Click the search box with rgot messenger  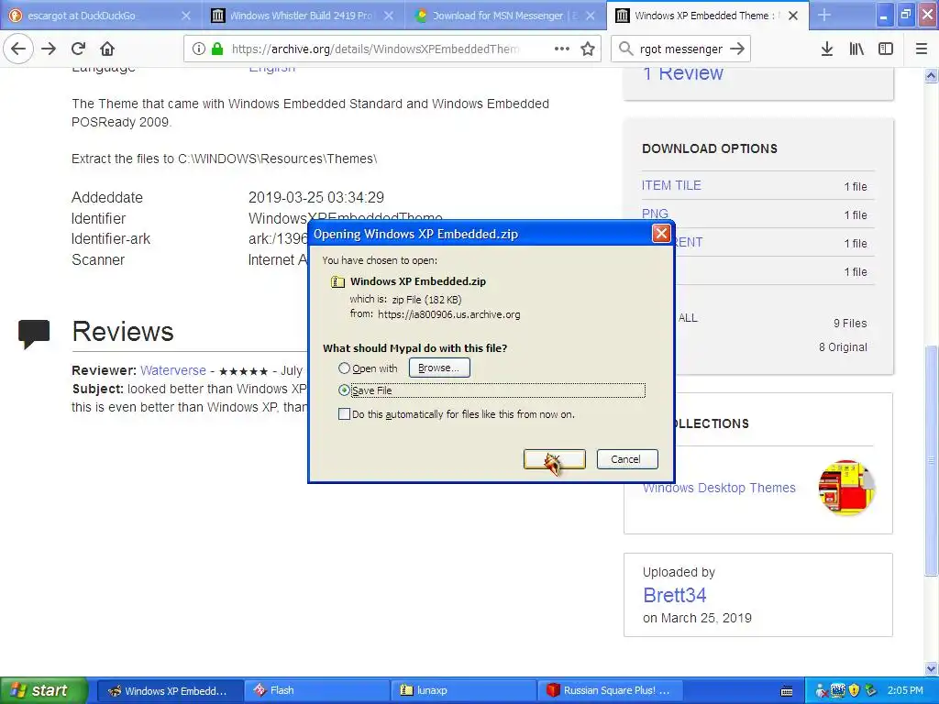pyautogui.click(x=681, y=49)
